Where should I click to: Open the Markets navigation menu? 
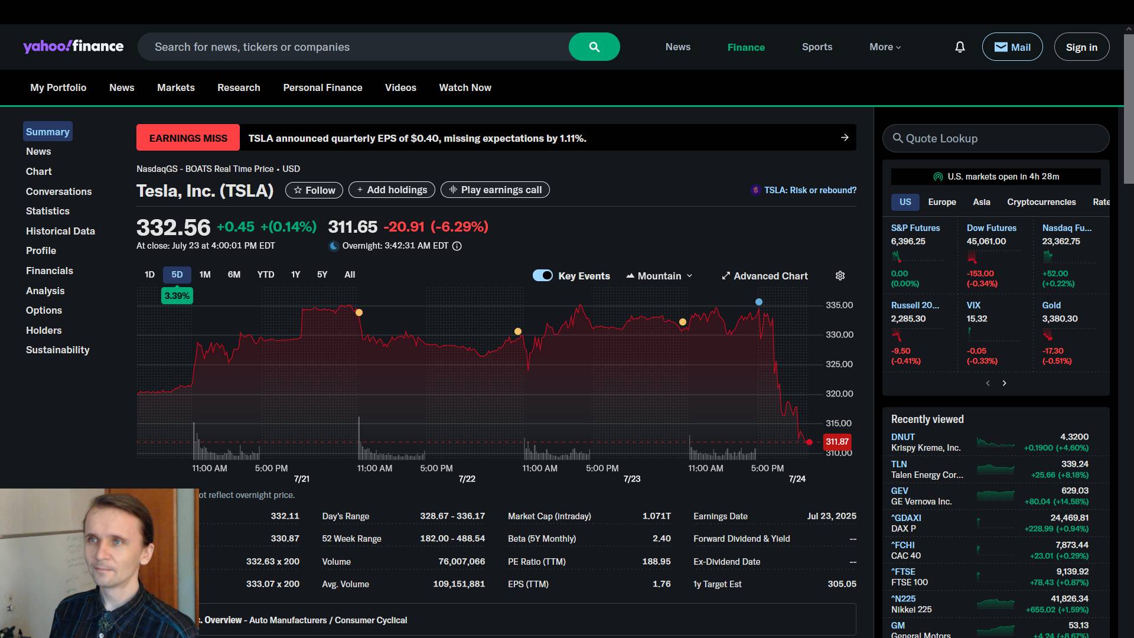click(175, 87)
